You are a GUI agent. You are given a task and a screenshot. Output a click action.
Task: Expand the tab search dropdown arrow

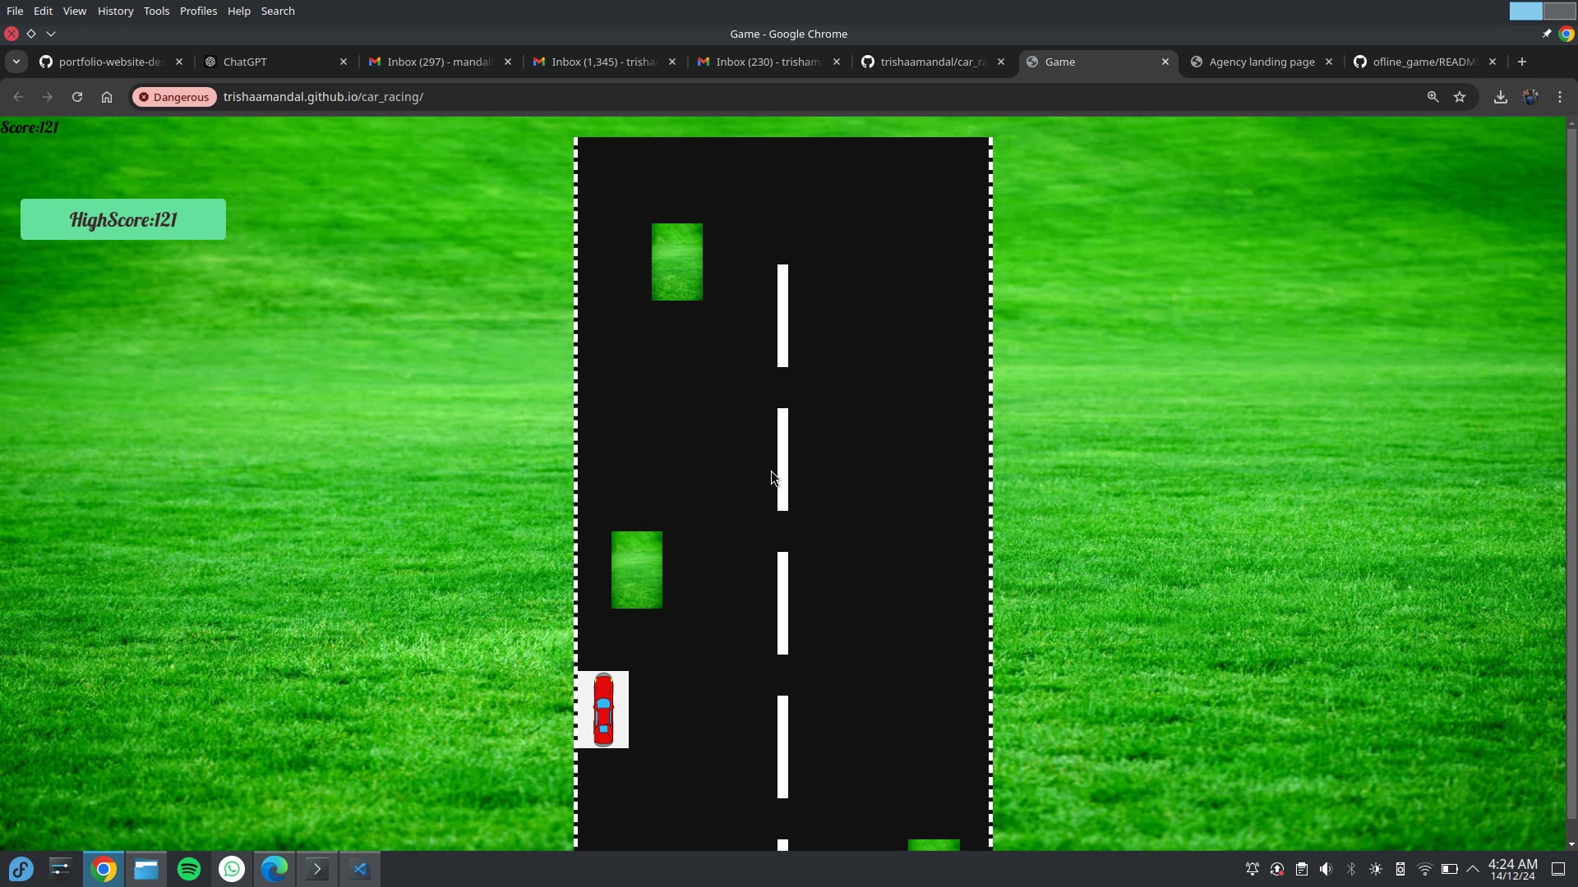[x=16, y=62]
